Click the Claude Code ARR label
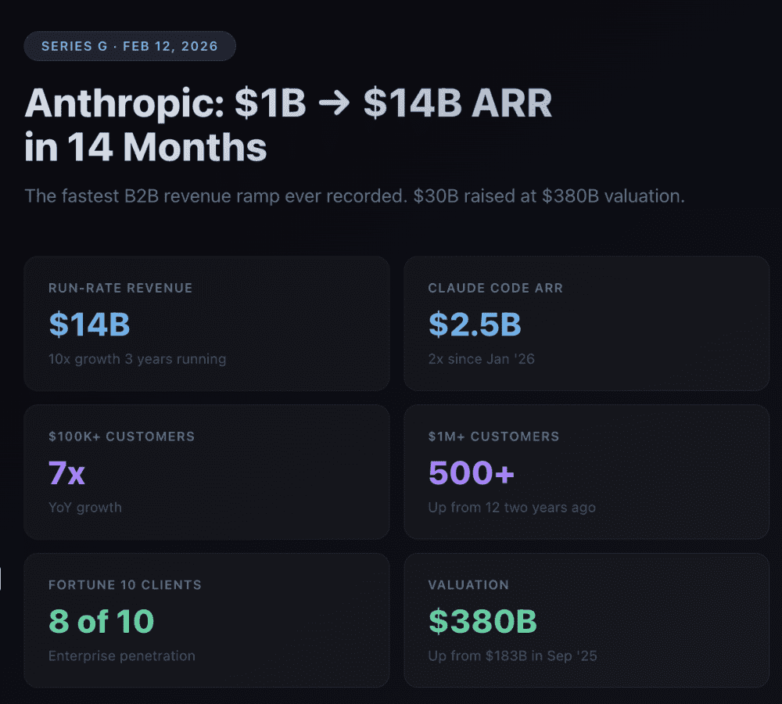Screen dimensions: 782x704 [x=495, y=288]
